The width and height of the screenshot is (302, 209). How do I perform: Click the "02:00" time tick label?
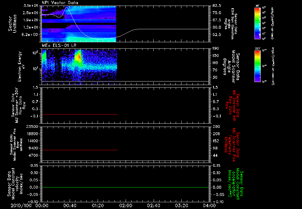(126, 205)
